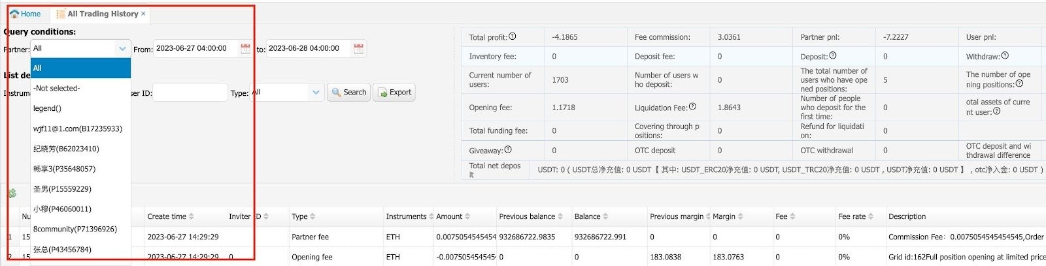Click the Total profit help icon
This screenshot has width=1046, height=266.
pyautogui.click(x=513, y=37)
